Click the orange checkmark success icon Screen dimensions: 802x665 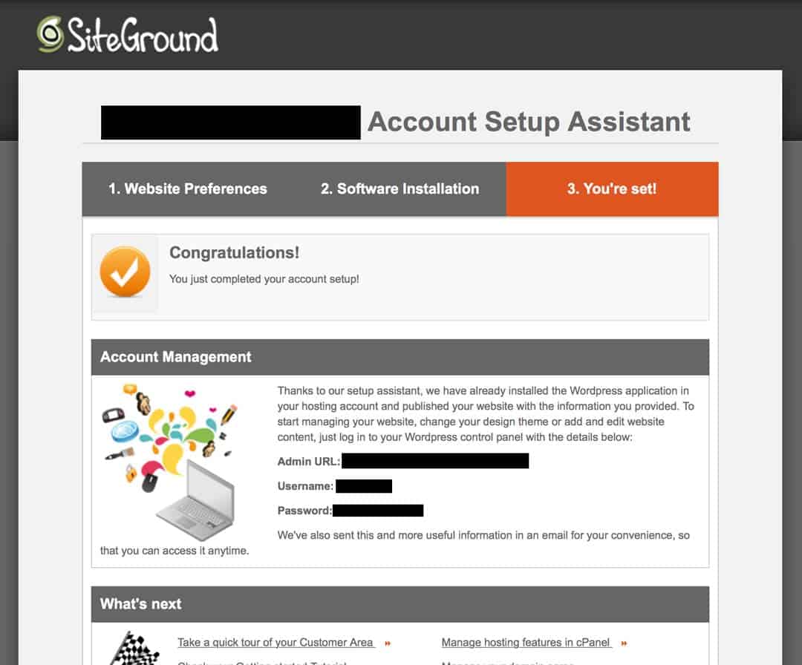pyautogui.click(x=125, y=272)
